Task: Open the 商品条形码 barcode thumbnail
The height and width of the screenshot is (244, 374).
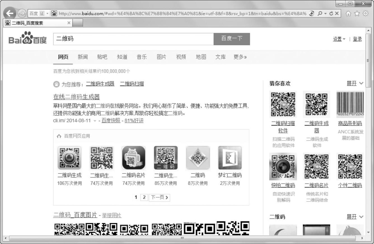Action: coord(350,104)
